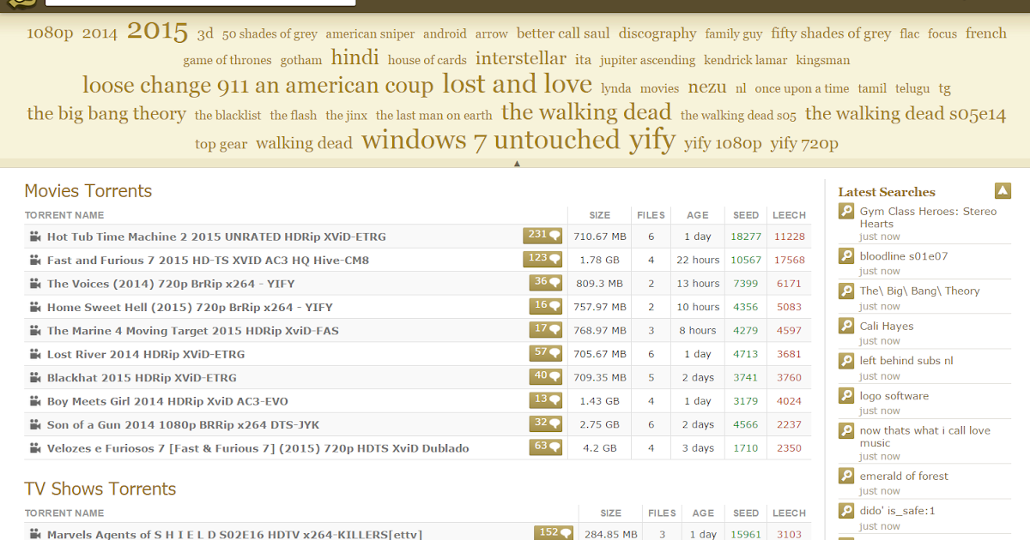Image resolution: width=1030 pixels, height=540 pixels.
Task: Open the TV Shows Torrents section heading
Action: pyautogui.click(x=100, y=489)
